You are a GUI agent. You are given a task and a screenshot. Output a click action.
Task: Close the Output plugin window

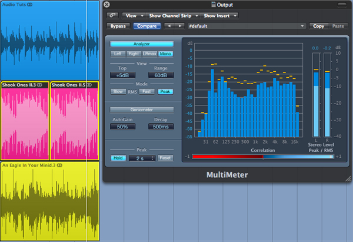pyautogui.click(x=106, y=5)
